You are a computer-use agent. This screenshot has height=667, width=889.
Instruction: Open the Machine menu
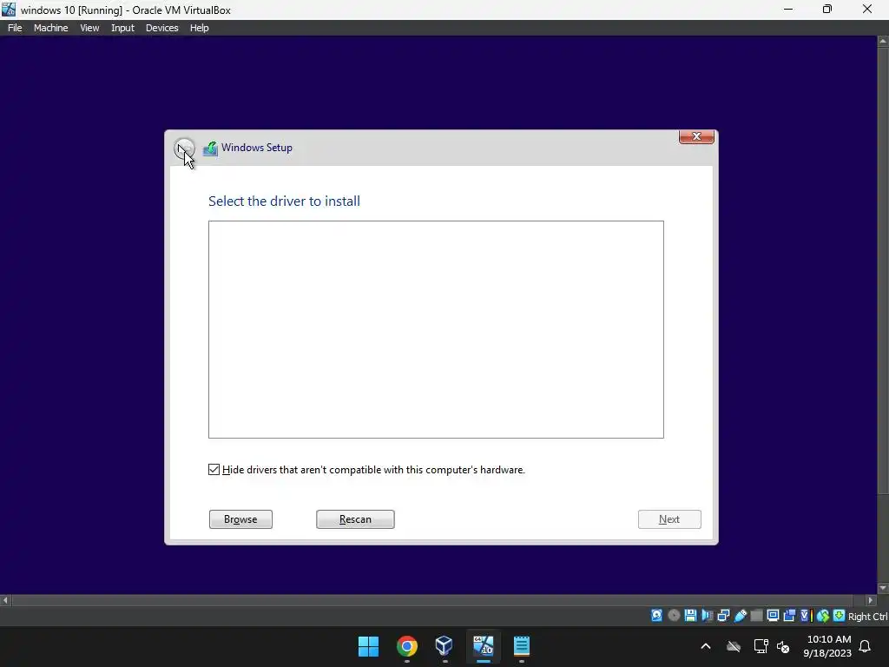tap(51, 28)
